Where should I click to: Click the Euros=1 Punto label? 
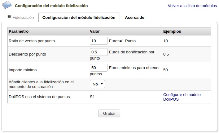click(x=122, y=41)
